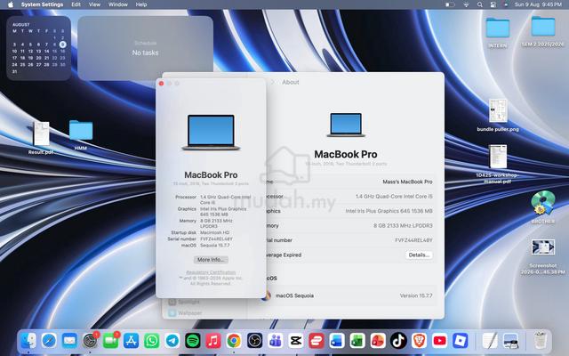Screen dimensions: 569x356
Task: Click the More Info button
Action: pos(211,260)
